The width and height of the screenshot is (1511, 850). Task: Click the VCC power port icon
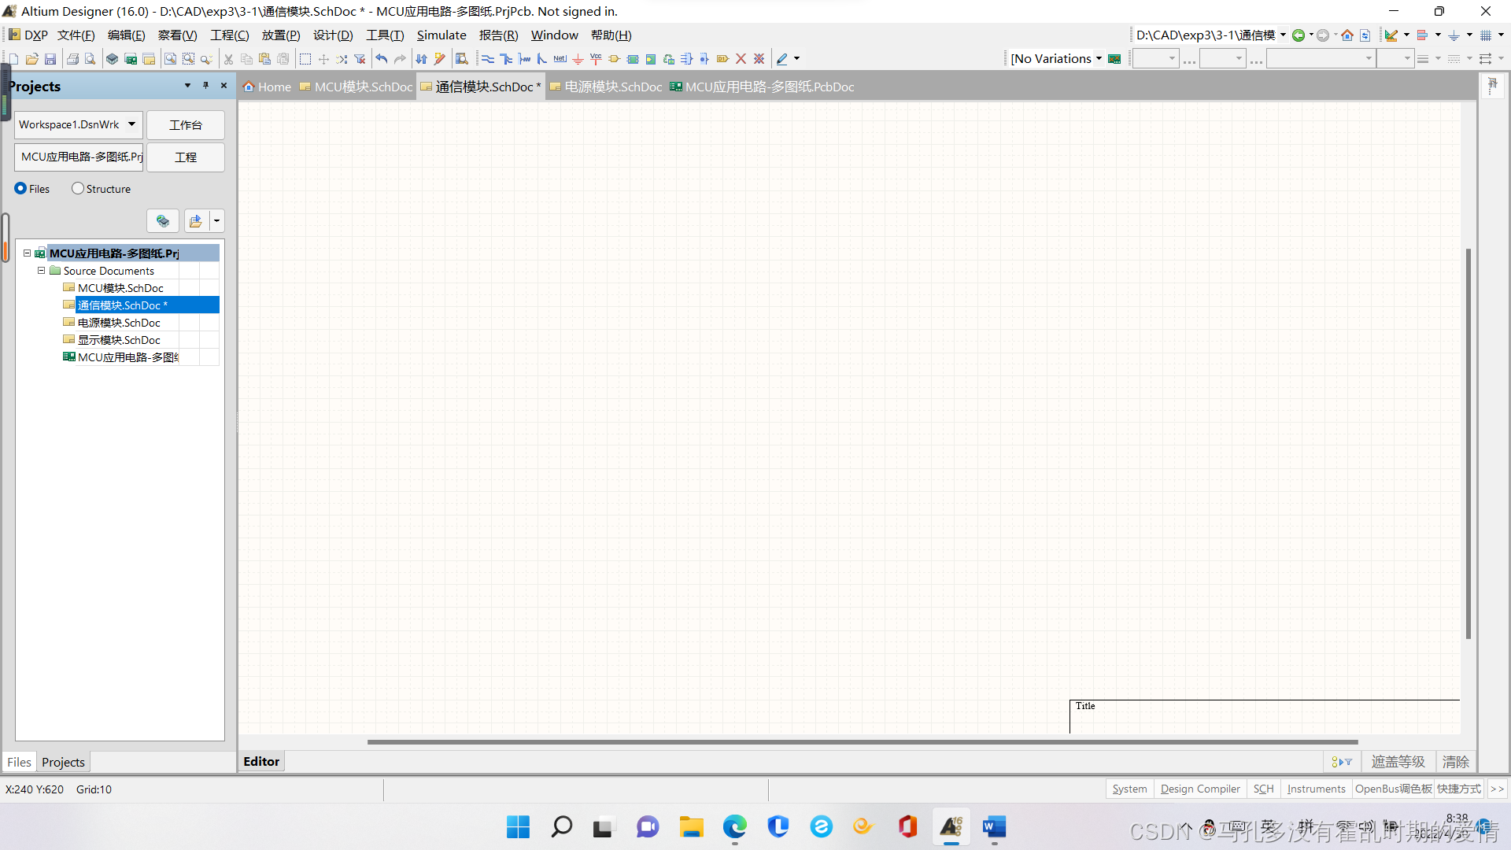pos(596,59)
